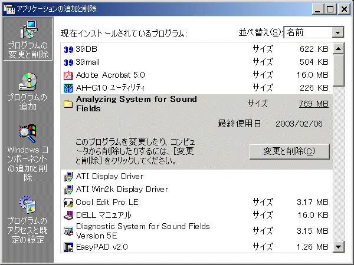Click the EasyPAD v2.0 icon
This screenshot has width=354, height=265.
pyautogui.click(x=68, y=247)
